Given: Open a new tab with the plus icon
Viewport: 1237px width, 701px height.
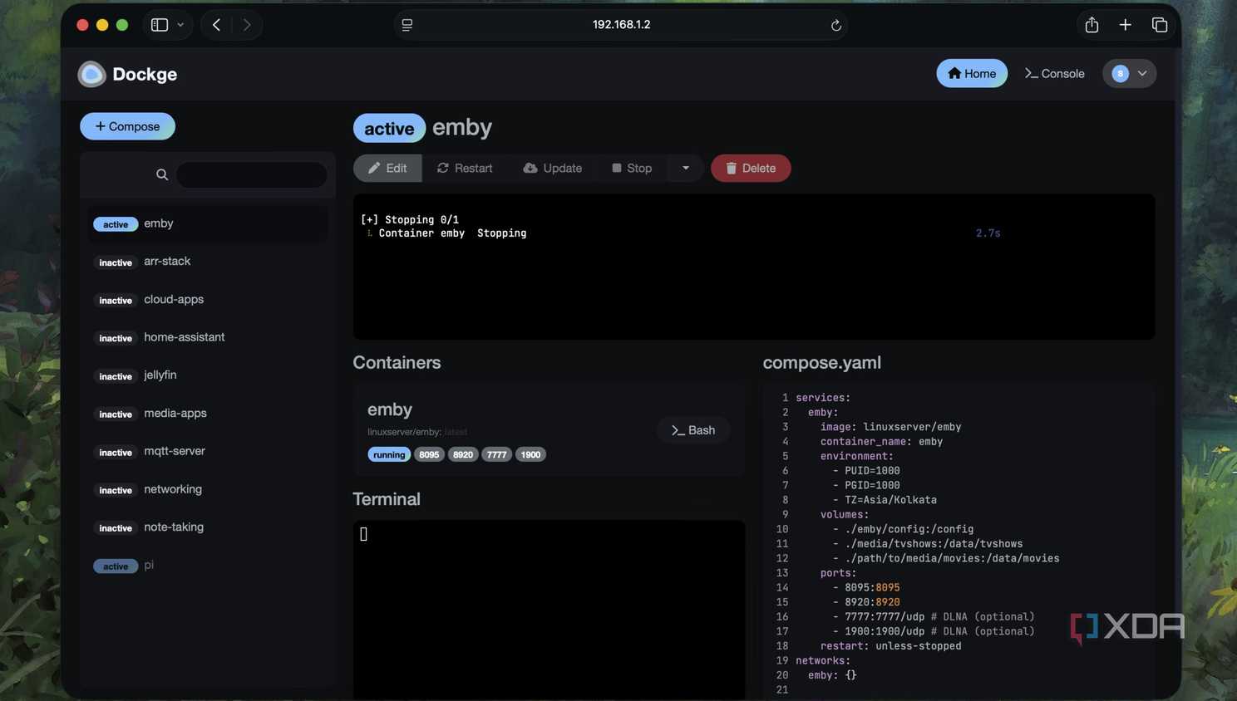Looking at the screenshot, I should coord(1125,25).
